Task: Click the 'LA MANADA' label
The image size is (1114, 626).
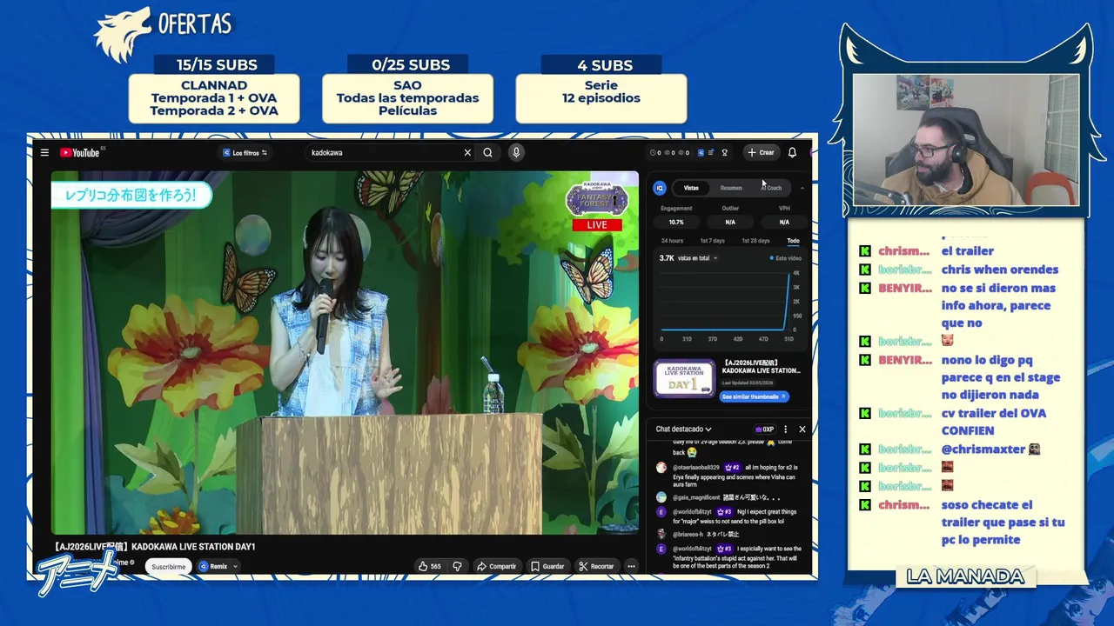Action: click(965, 576)
